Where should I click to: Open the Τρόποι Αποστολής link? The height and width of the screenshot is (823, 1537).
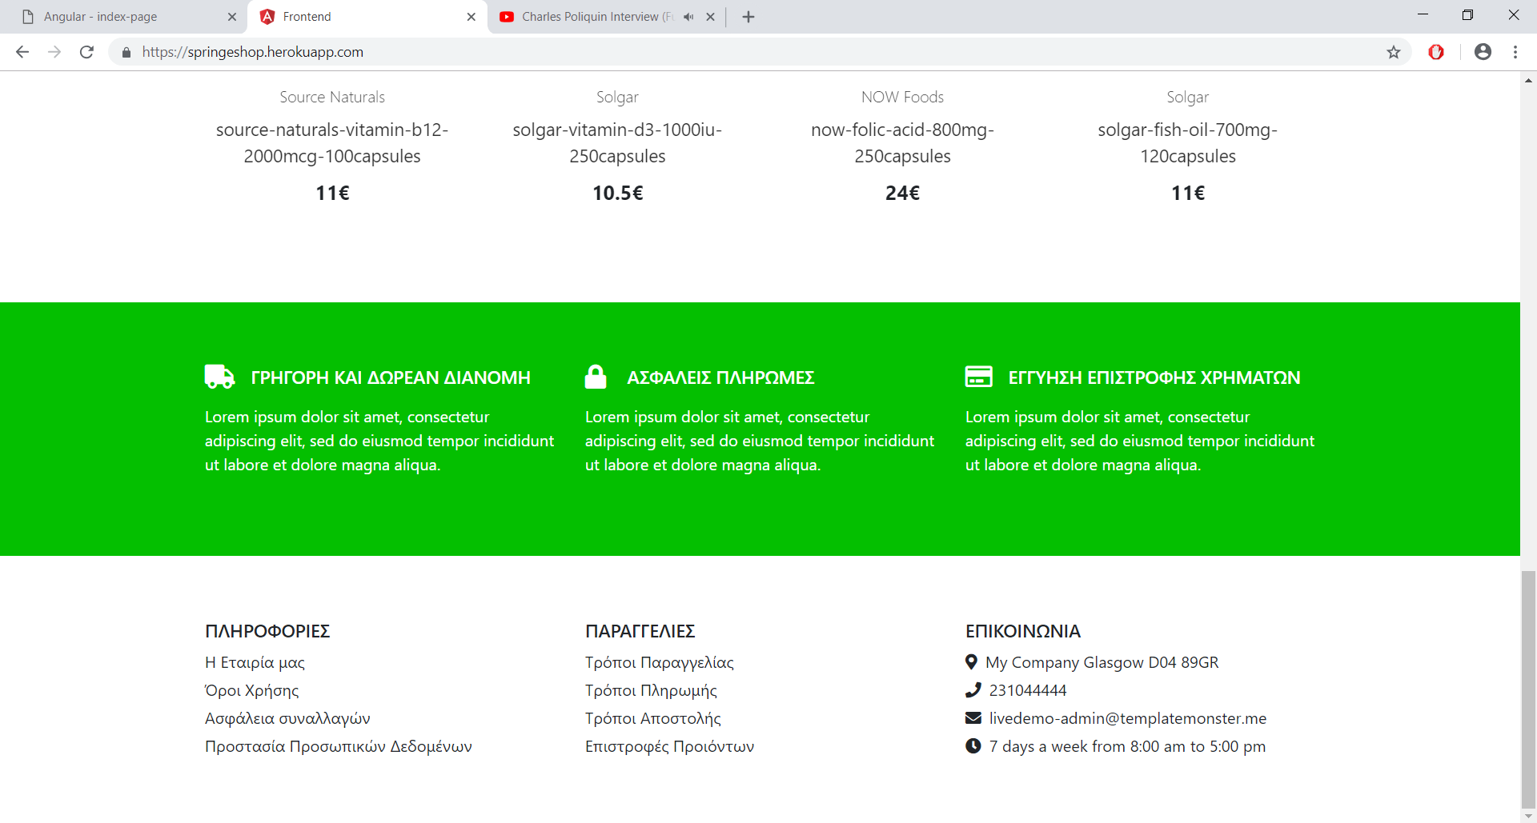coord(653,718)
